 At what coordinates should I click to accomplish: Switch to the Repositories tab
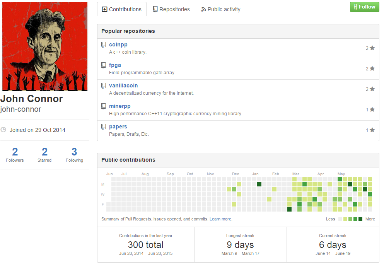coord(171,9)
